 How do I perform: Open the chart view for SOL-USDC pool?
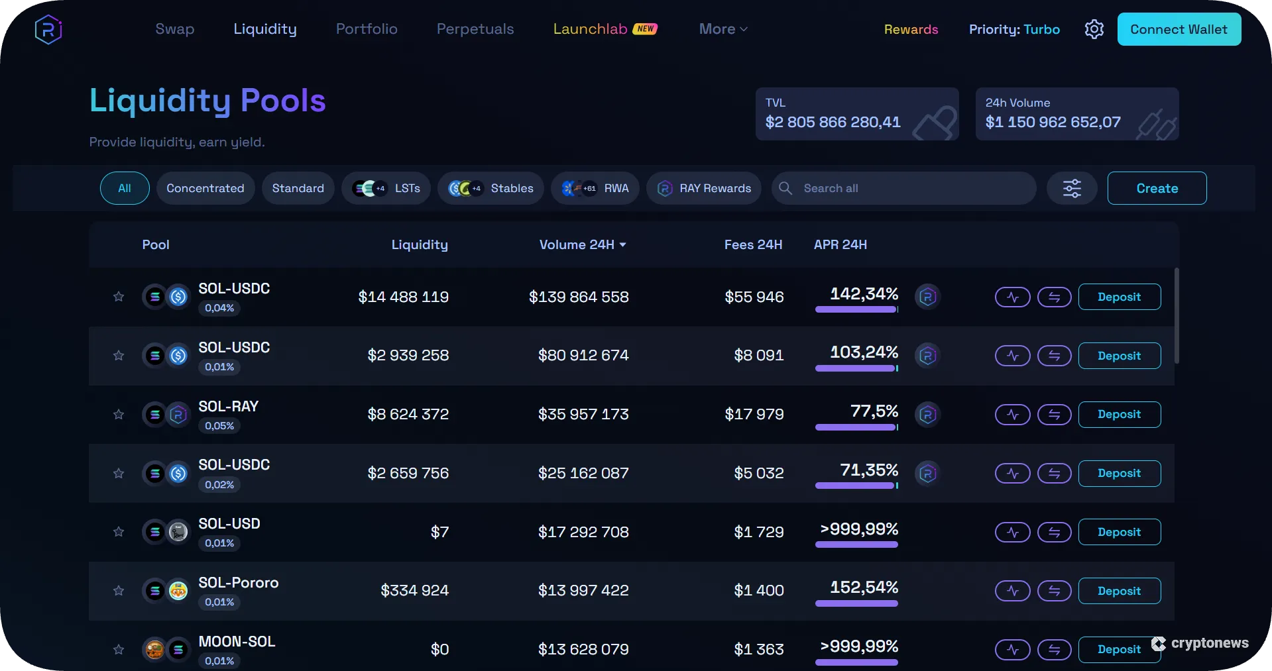pos(1012,297)
